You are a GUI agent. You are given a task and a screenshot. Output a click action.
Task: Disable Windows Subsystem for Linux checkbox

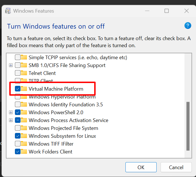click(x=18, y=136)
